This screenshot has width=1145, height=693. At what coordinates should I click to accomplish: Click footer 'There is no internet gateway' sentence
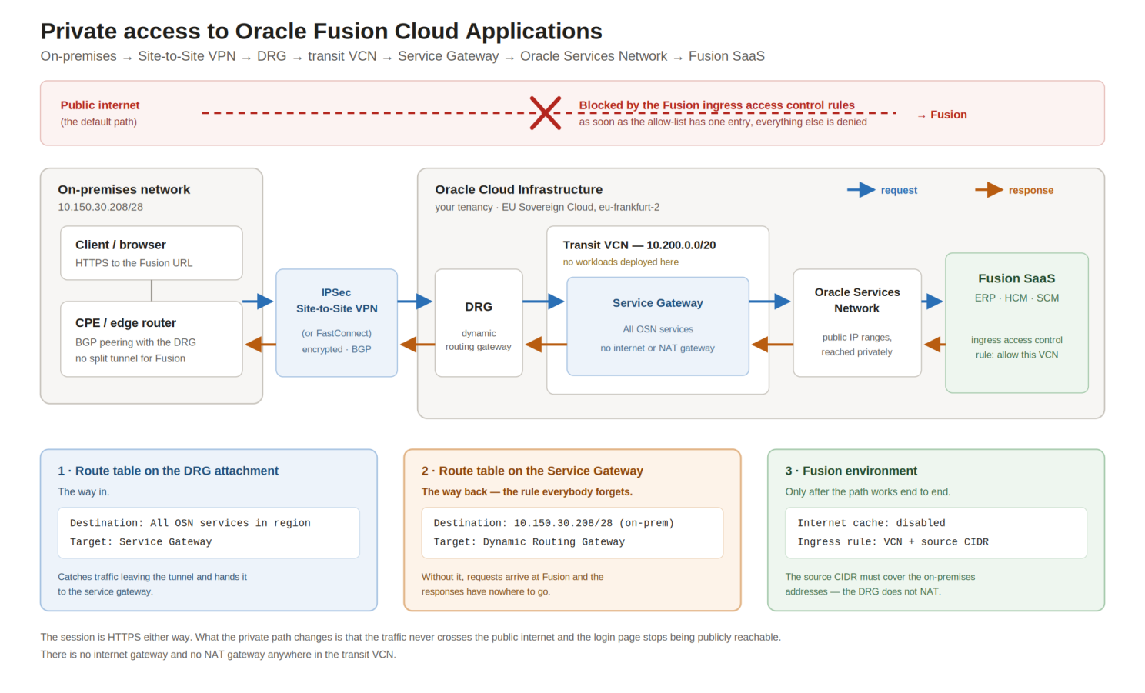[219, 655]
